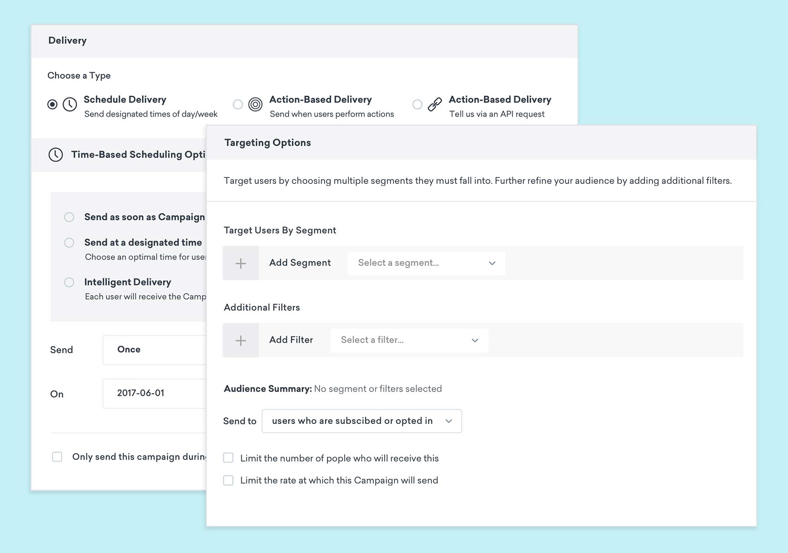The image size is (788, 553).
Task: Choose the Action-Based Delivery radio with target icon
Action: click(x=238, y=105)
